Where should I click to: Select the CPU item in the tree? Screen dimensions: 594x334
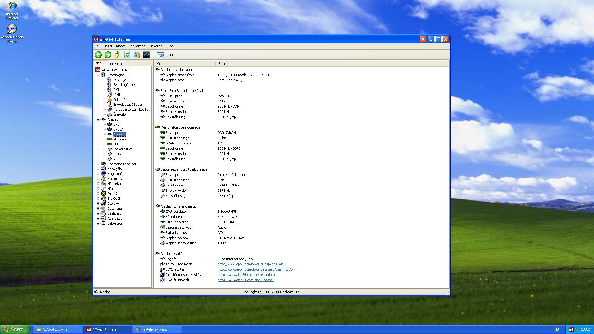[x=116, y=124]
